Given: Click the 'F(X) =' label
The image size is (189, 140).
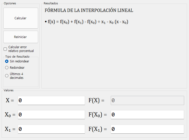Looking at the screenshot, I should point(96,100).
